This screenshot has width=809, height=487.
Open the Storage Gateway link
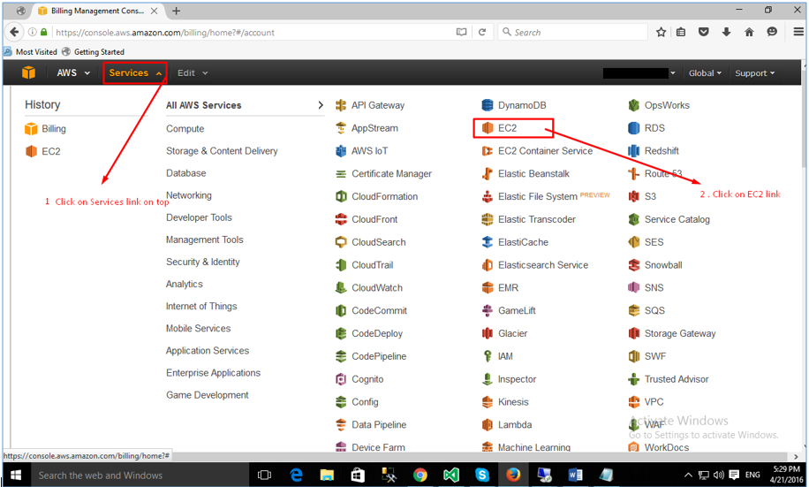pos(680,333)
